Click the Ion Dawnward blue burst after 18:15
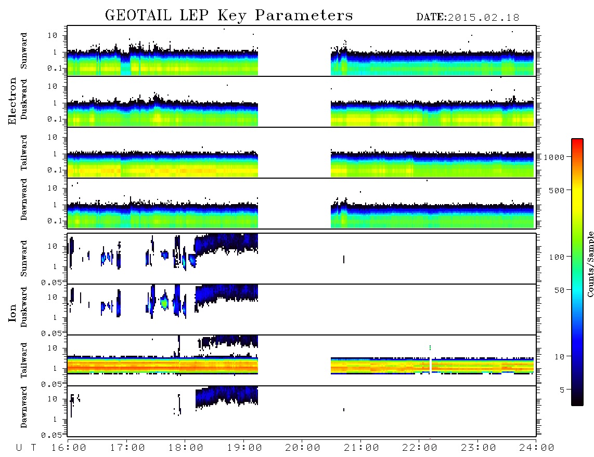 coord(227,396)
